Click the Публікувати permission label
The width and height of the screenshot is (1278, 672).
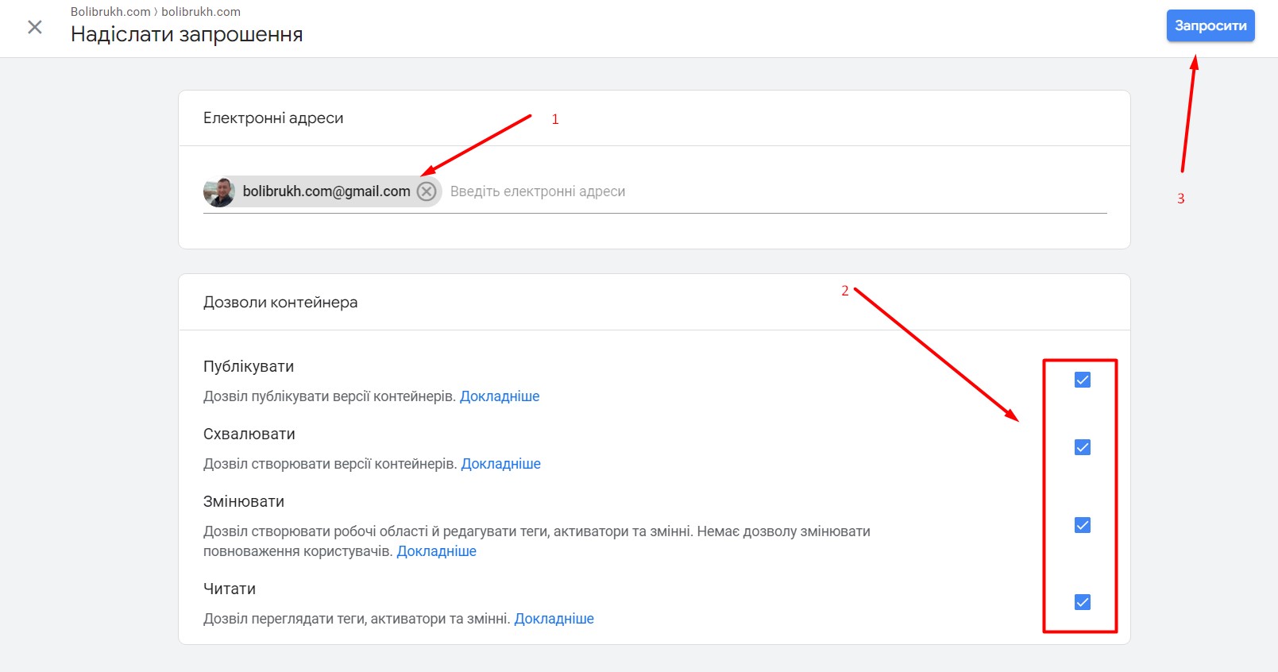tap(249, 367)
